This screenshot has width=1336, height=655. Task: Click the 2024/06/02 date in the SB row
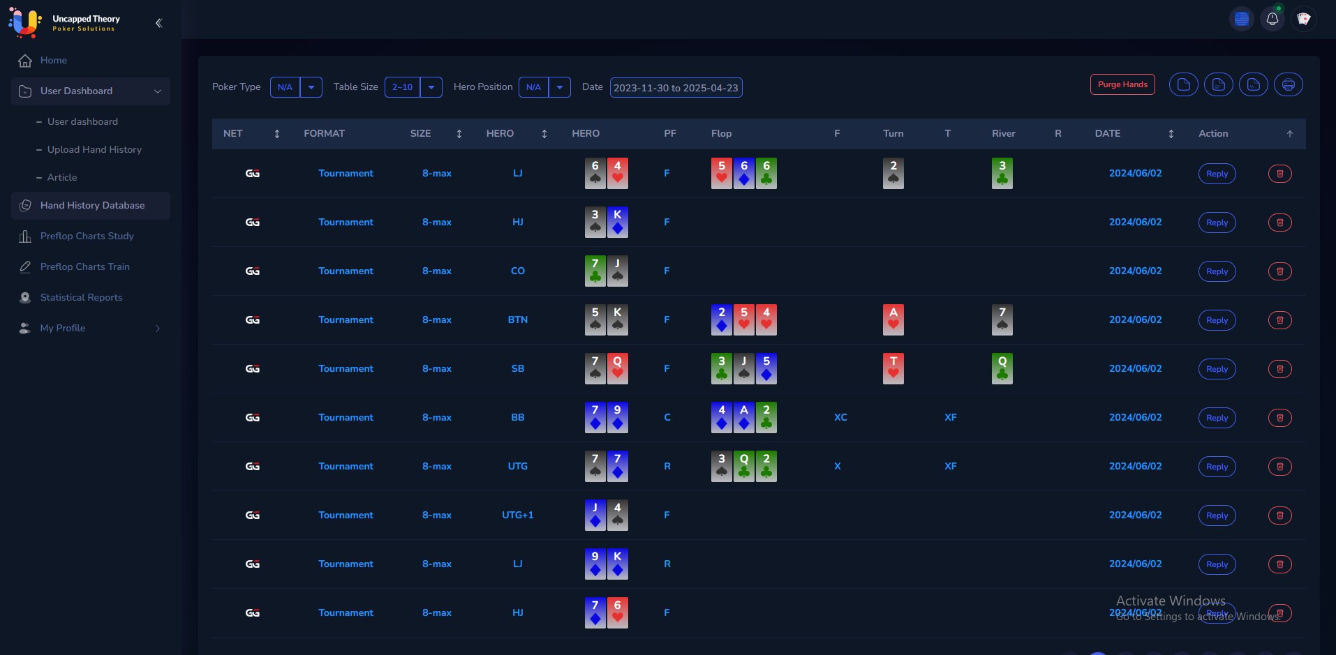pyautogui.click(x=1135, y=369)
